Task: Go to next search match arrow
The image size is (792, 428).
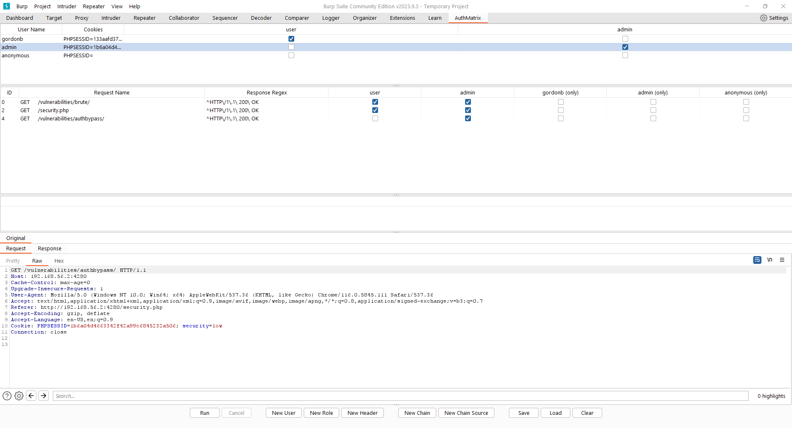Action: click(x=44, y=396)
